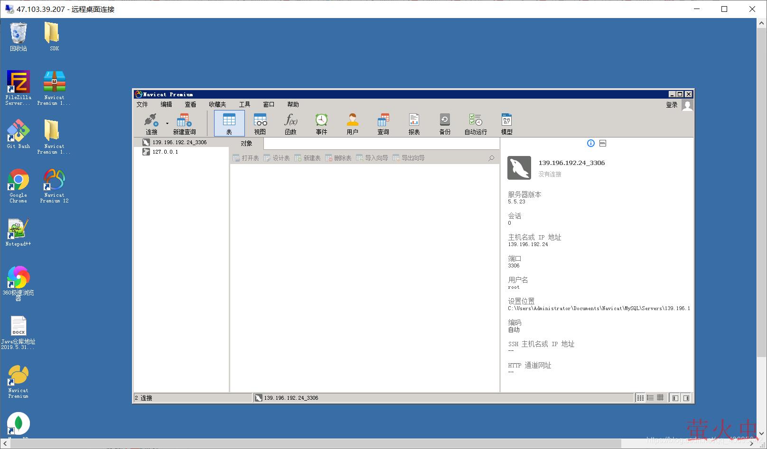Click the 函数 (Function) f(x) icon
Viewport: 767px width, 449px height.
coord(290,123)
